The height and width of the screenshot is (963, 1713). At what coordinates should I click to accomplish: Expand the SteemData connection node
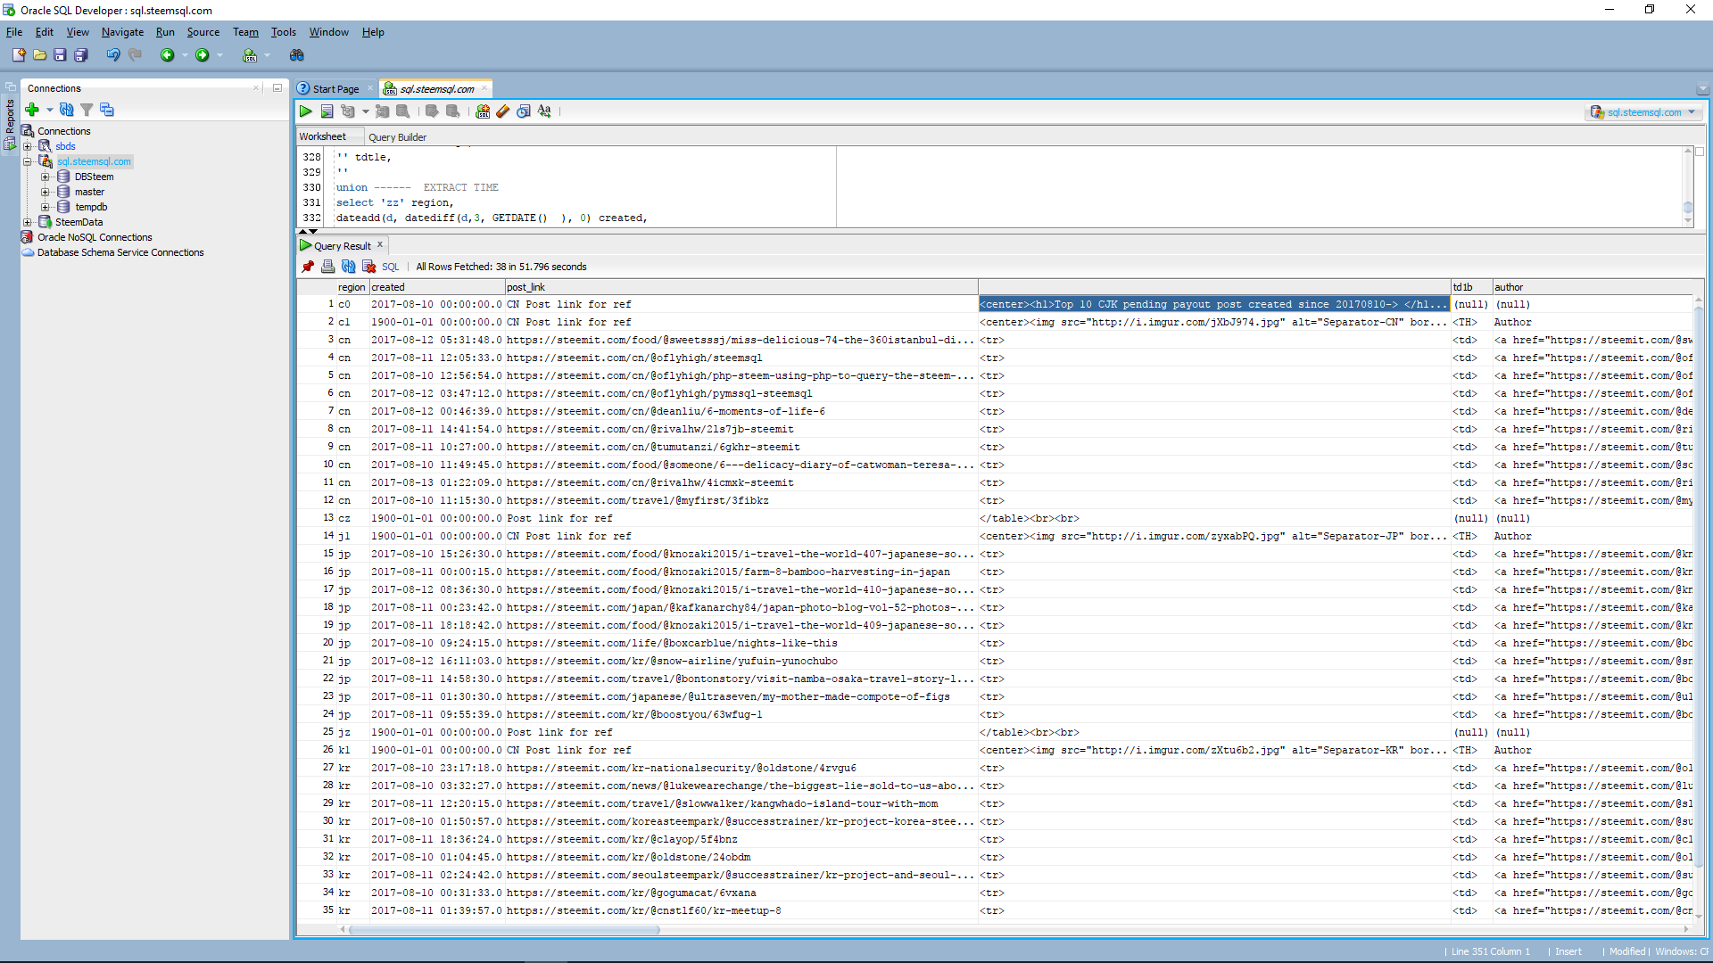27,222
